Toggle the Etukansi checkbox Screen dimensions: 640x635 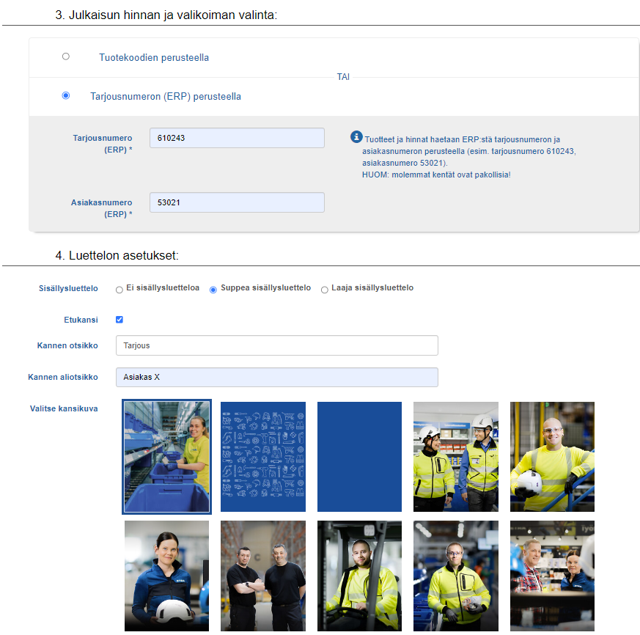(x=119, y=320)
